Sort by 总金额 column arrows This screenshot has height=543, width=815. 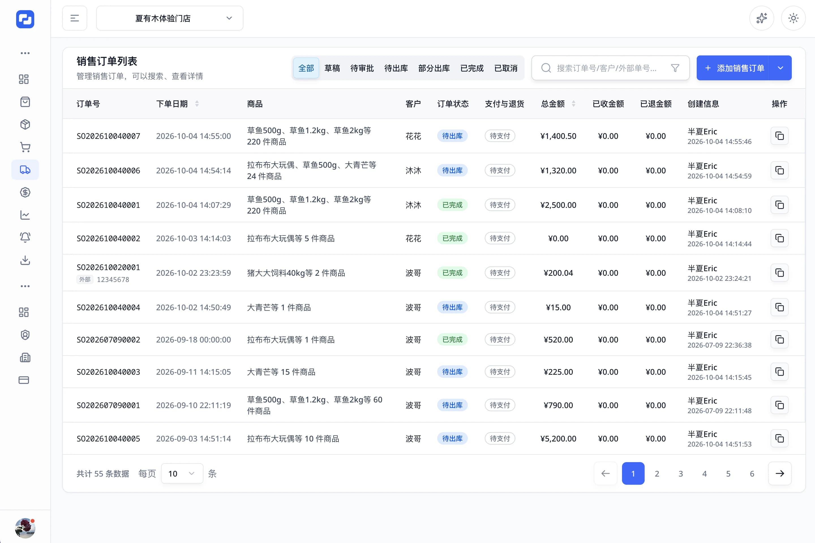click(574, 104)
